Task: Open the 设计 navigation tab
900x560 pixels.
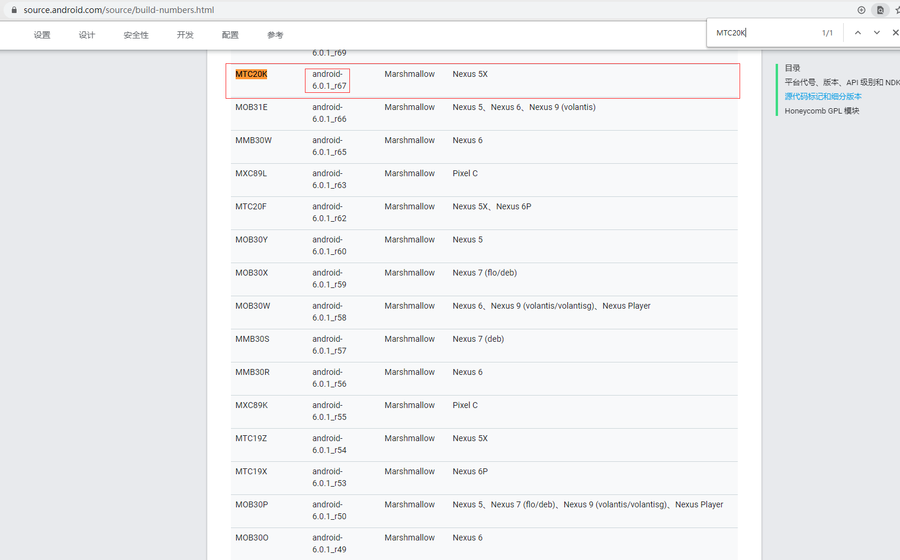Action: tap(87, 35)
